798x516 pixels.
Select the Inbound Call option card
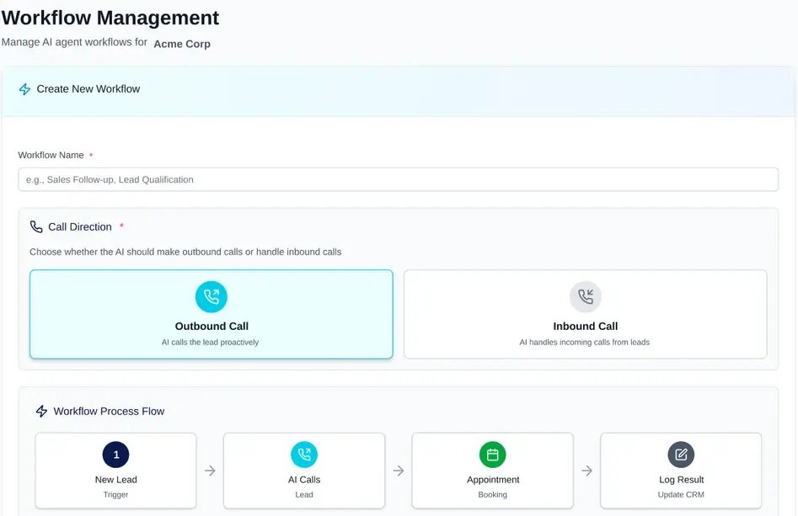point(586,314)
